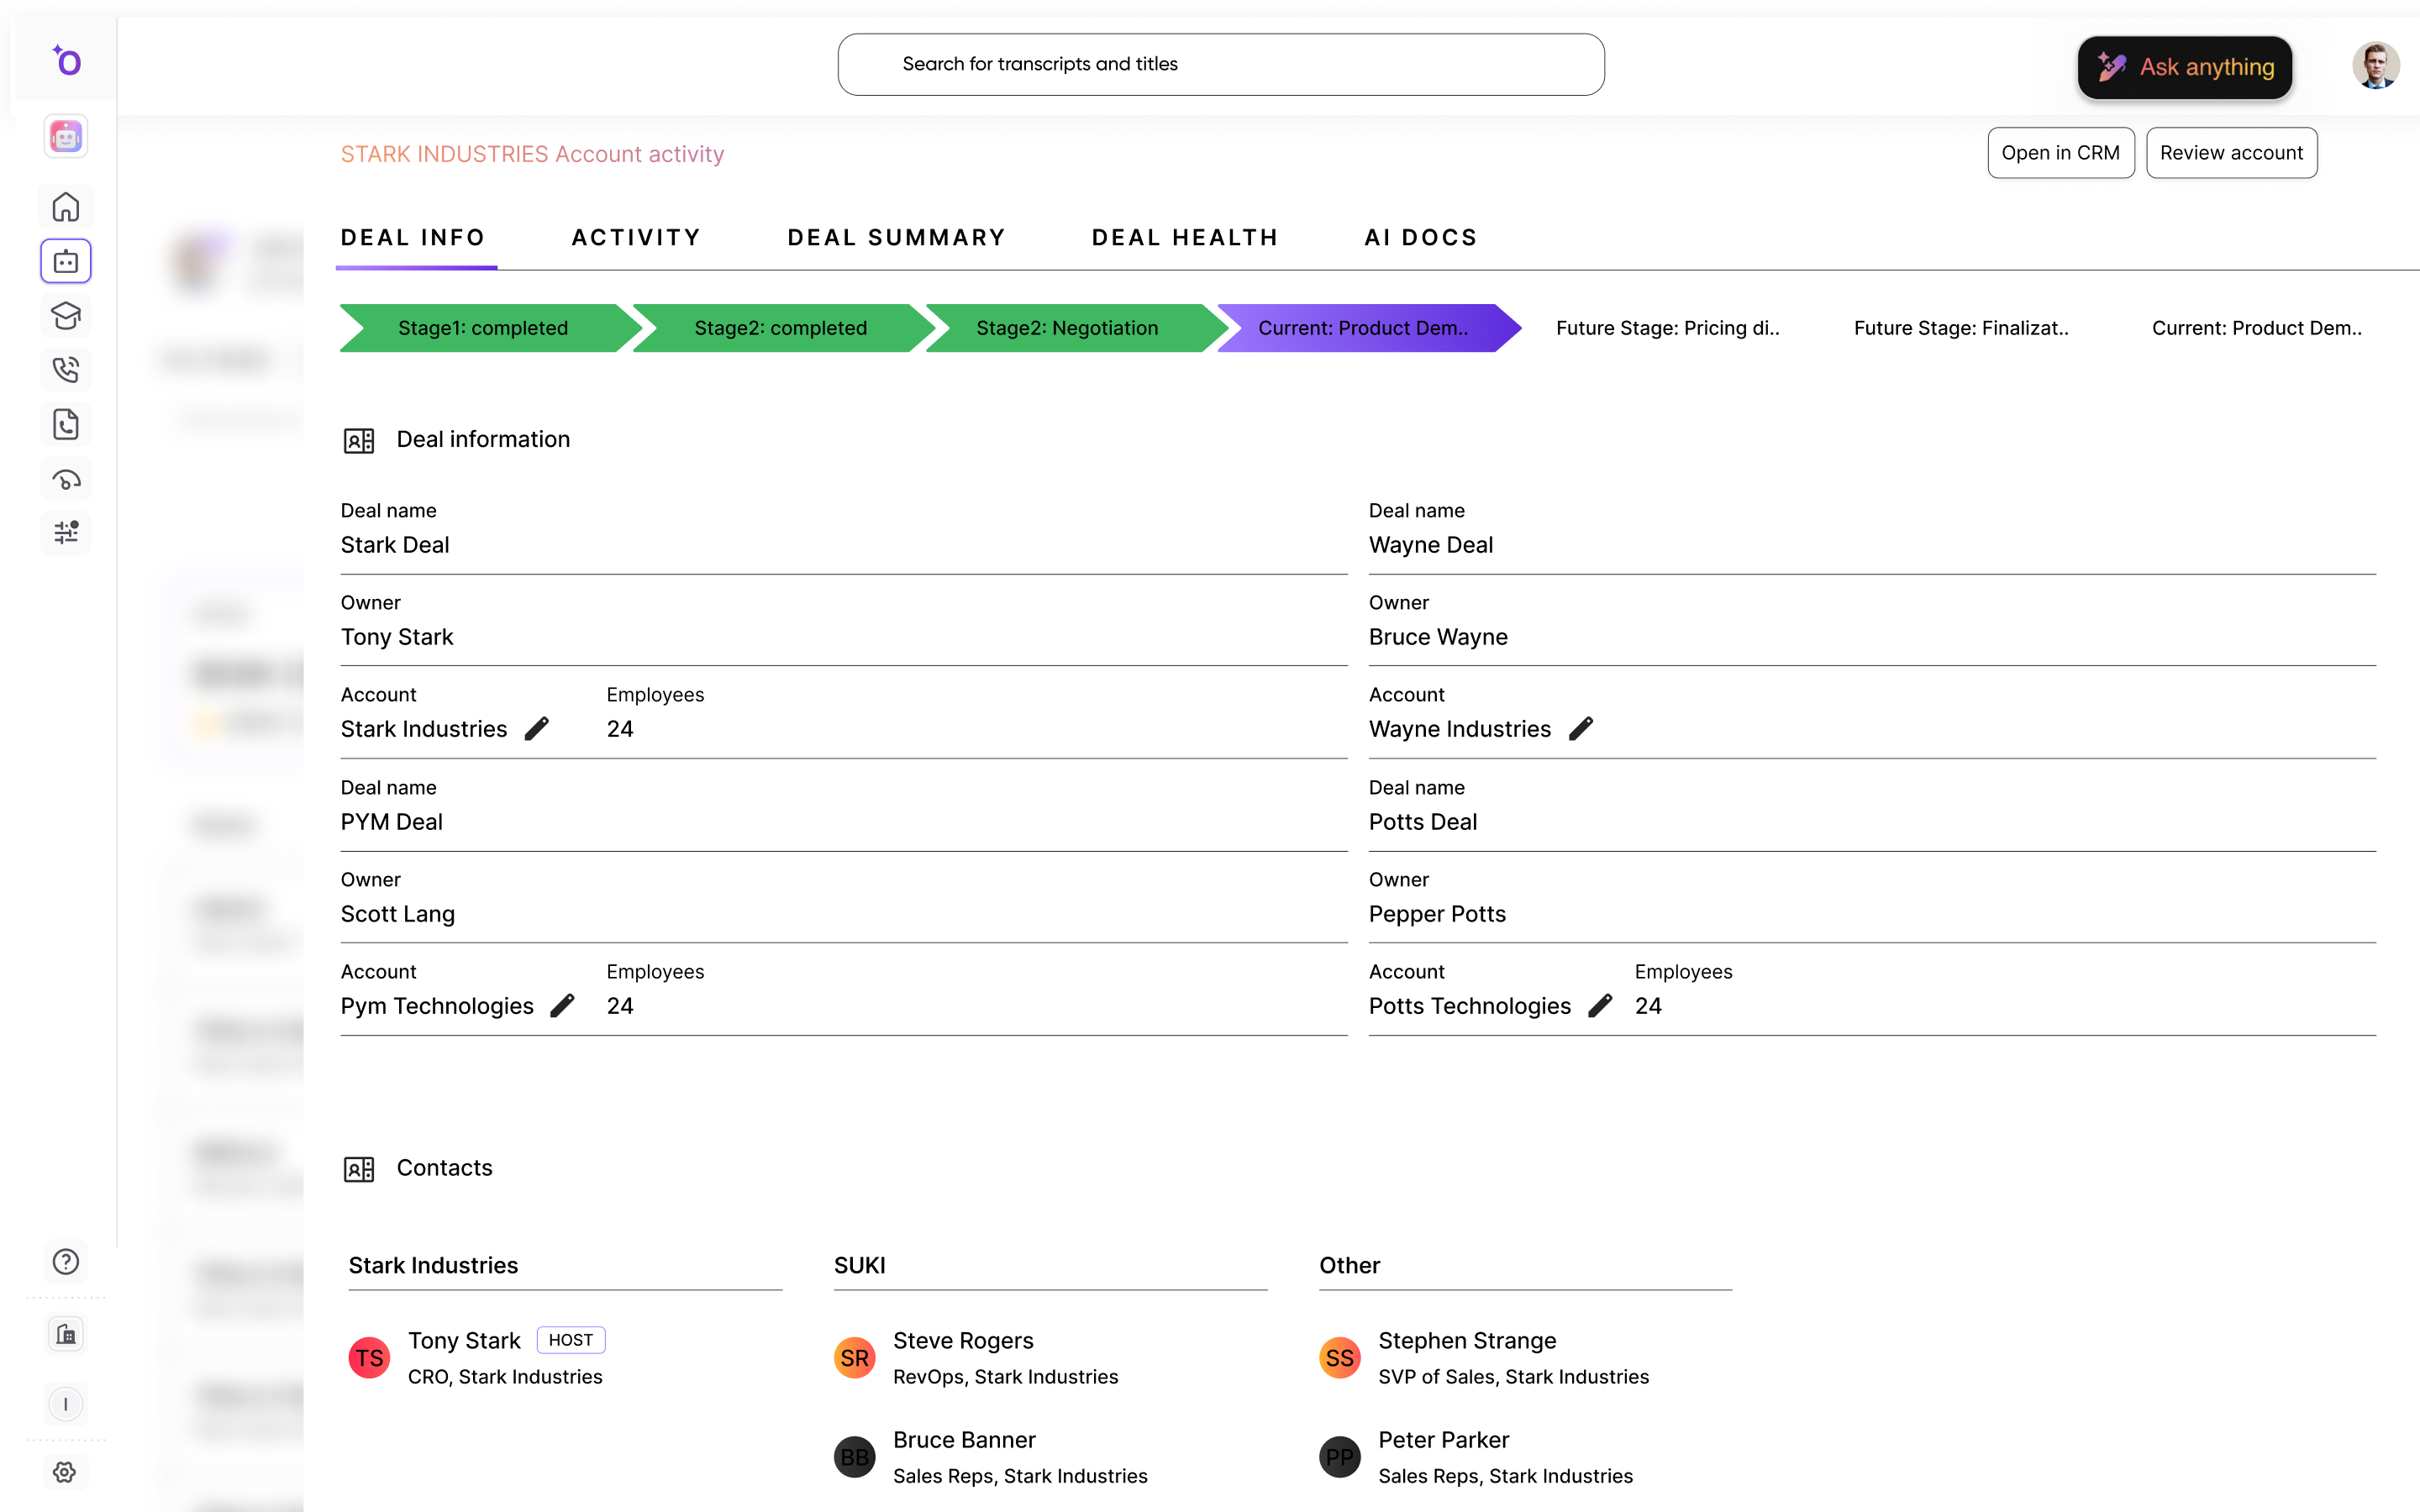
Task: Open the Home panel in the sidebar
Action: [65, 206]
